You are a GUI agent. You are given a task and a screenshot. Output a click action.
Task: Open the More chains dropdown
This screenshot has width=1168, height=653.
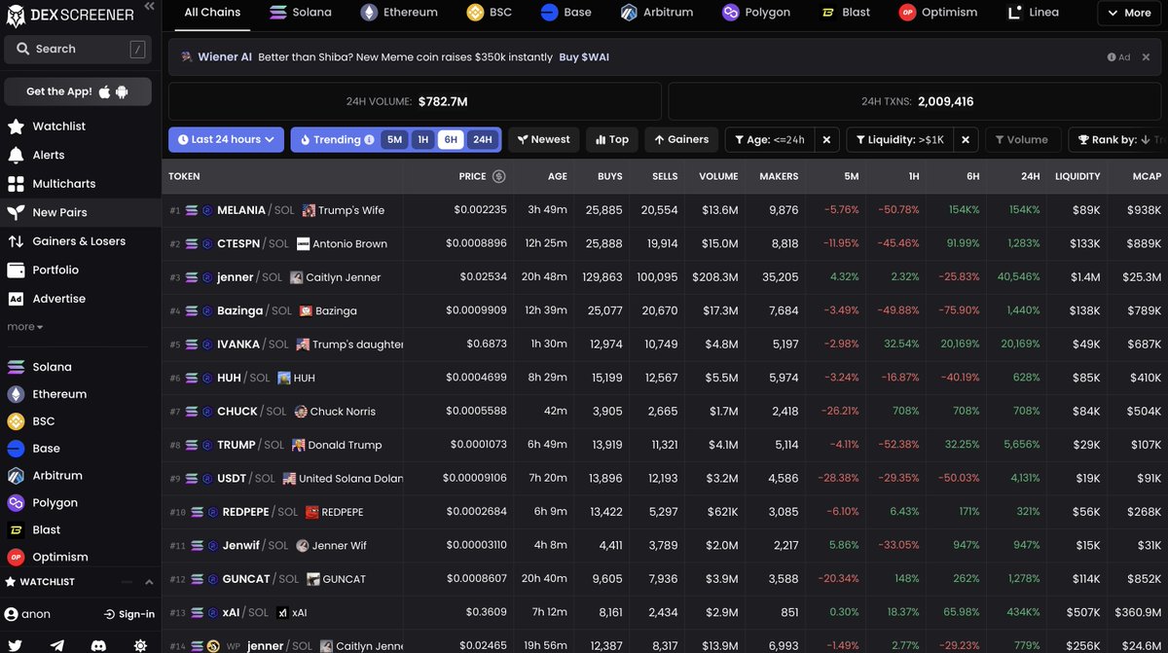[x=1129, y=13]
